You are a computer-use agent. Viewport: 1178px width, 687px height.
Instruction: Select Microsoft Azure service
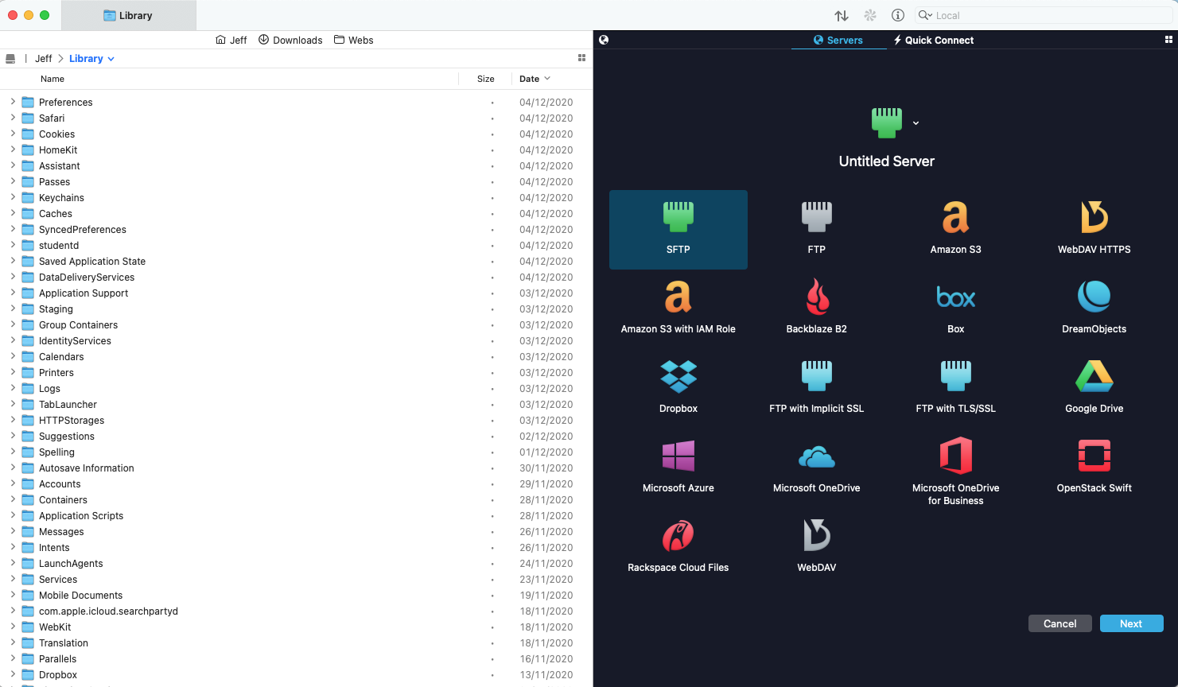pyautogui.click(x=678, y=468)
